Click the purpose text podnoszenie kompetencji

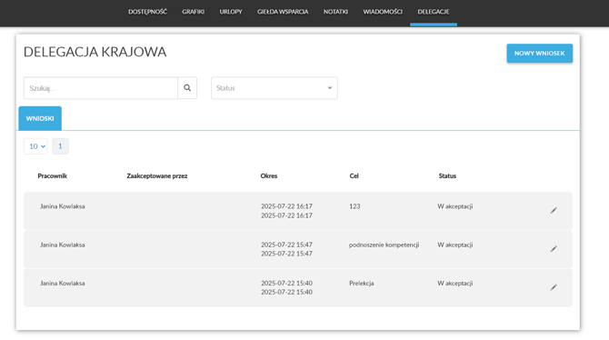click(x=384, y=245)
